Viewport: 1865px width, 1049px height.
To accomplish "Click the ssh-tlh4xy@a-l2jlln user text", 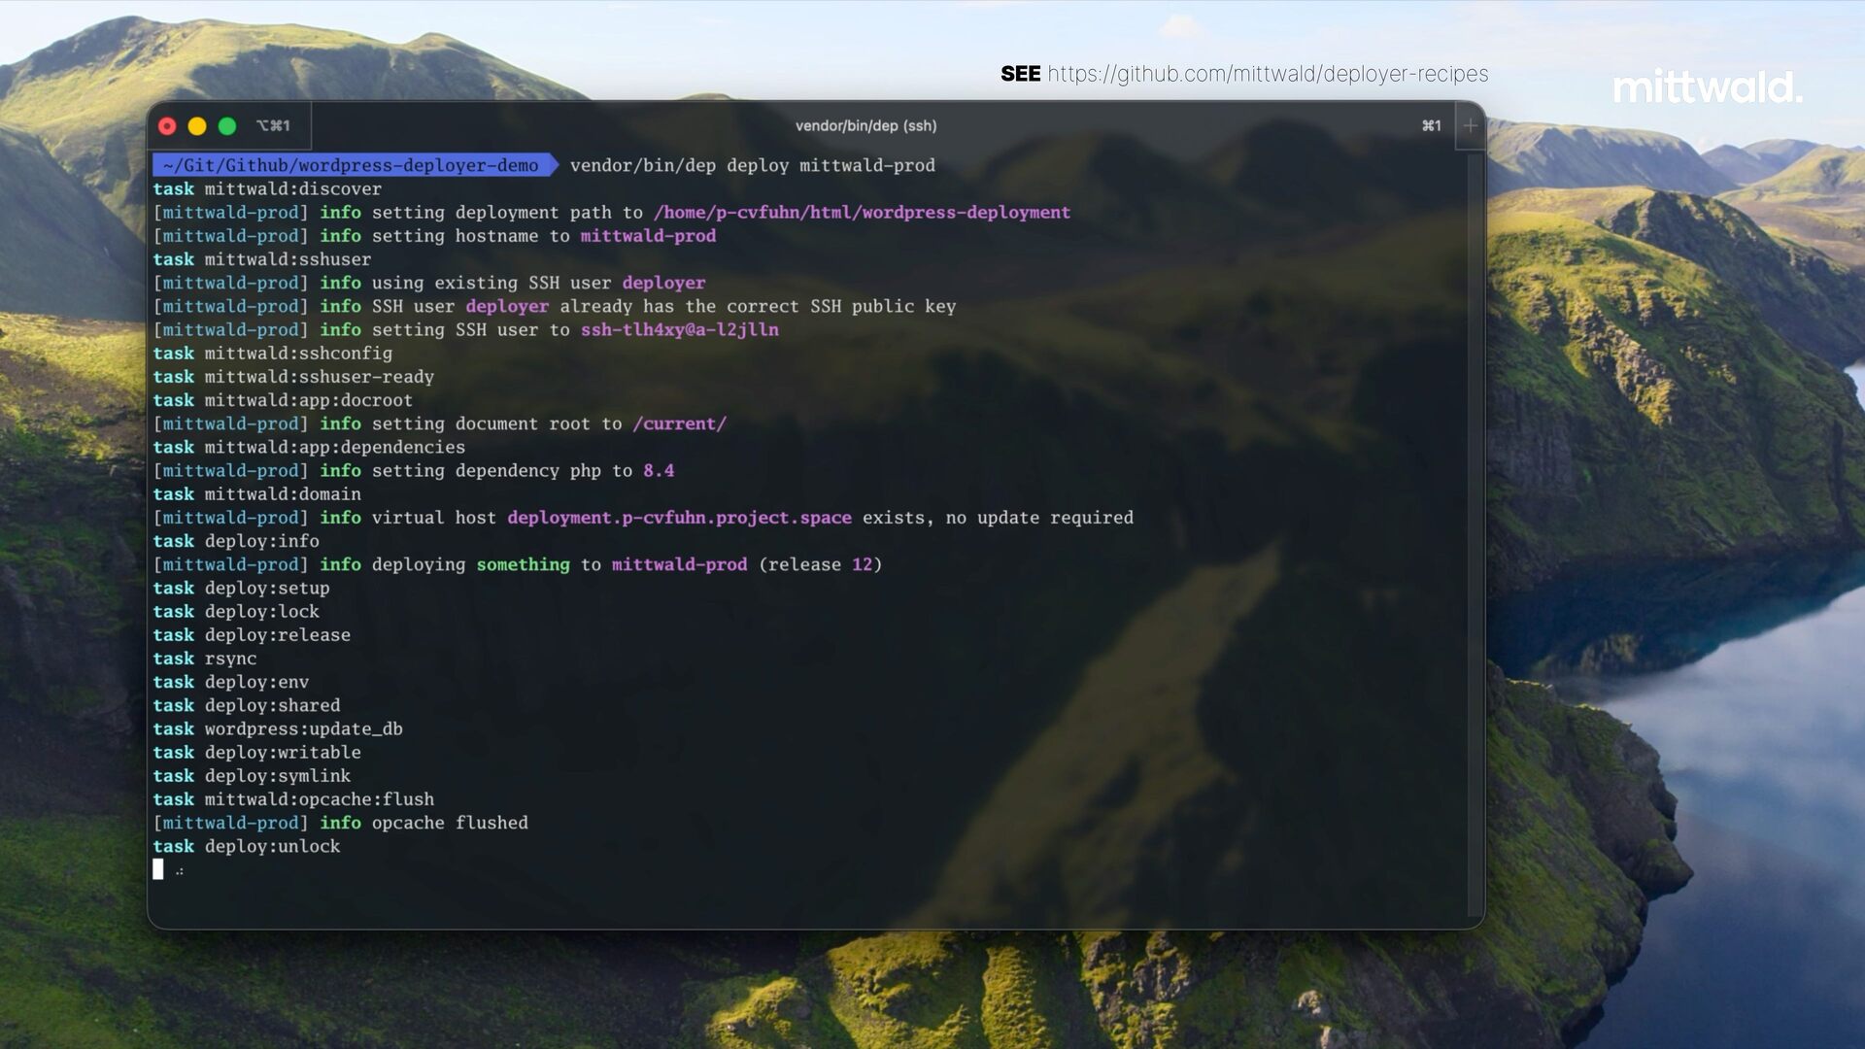I will coord(679,330).
